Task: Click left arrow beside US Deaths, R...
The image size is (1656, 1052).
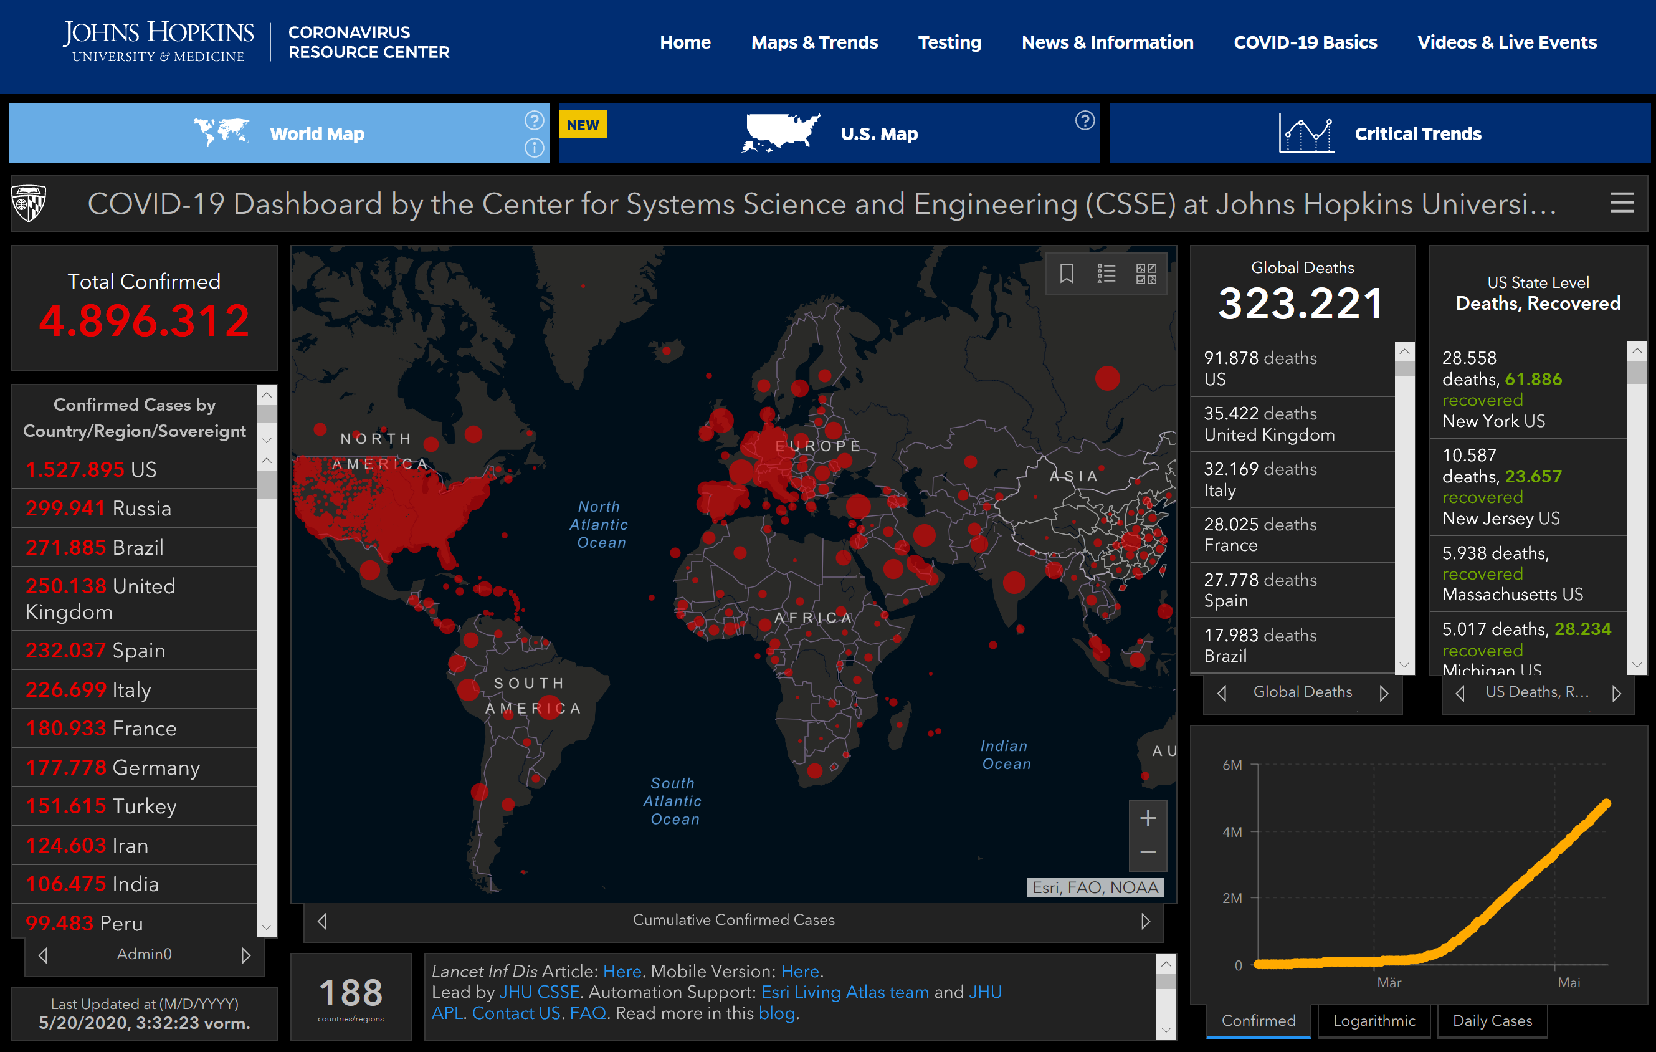Action: (1460, 694)
